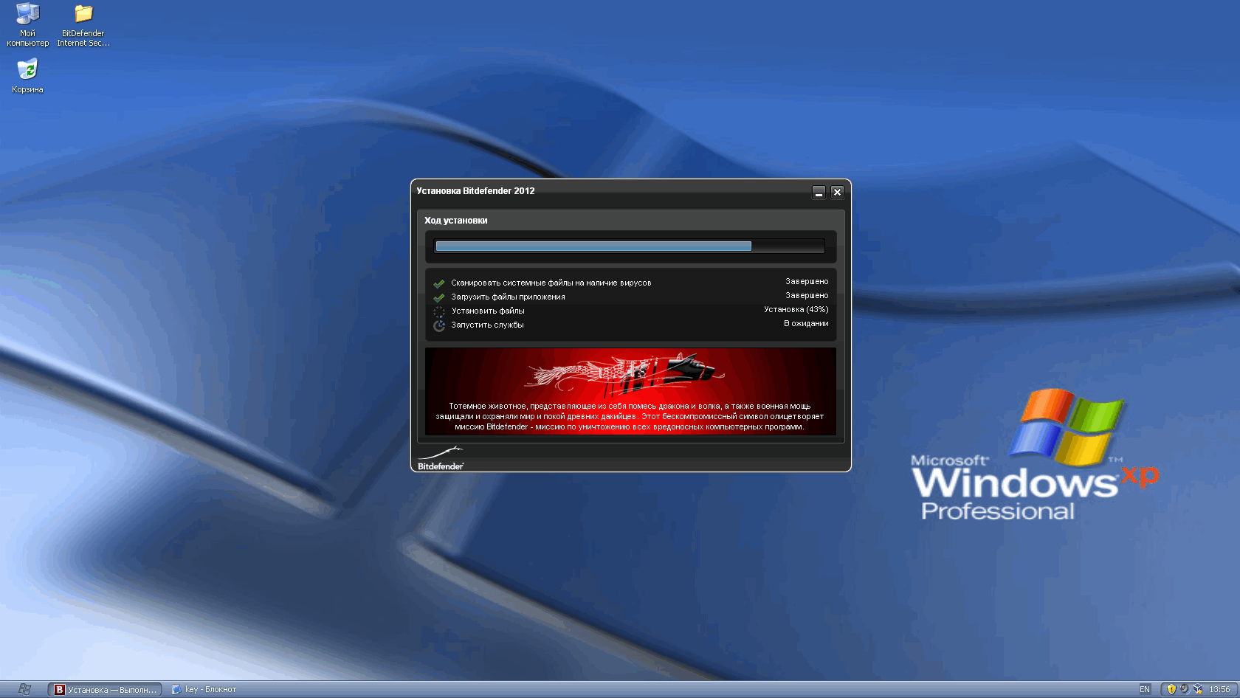The image size is (1240, 698).
Task: Click the green checkmark beside virus scan step
Action: 439,283
